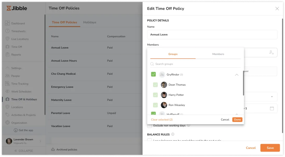Click Clear selected (2) link
The image size is (285, 157).
(x=162, y=120)
